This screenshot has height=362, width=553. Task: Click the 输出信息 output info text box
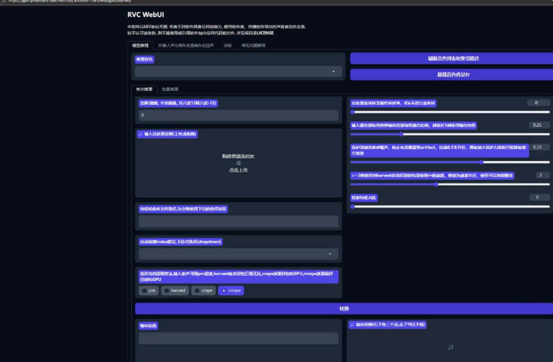coord(239,338)
